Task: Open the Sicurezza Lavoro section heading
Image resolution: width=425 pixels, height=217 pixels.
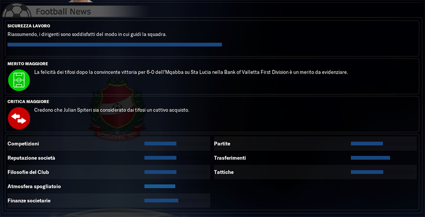Action: point(29,26)
